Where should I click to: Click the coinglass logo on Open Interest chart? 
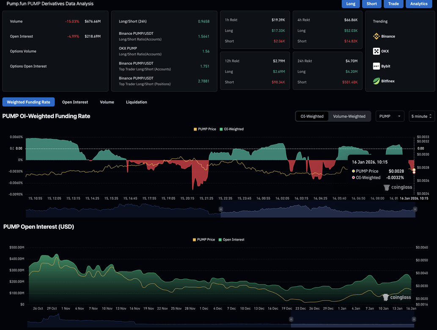point(396,297)
